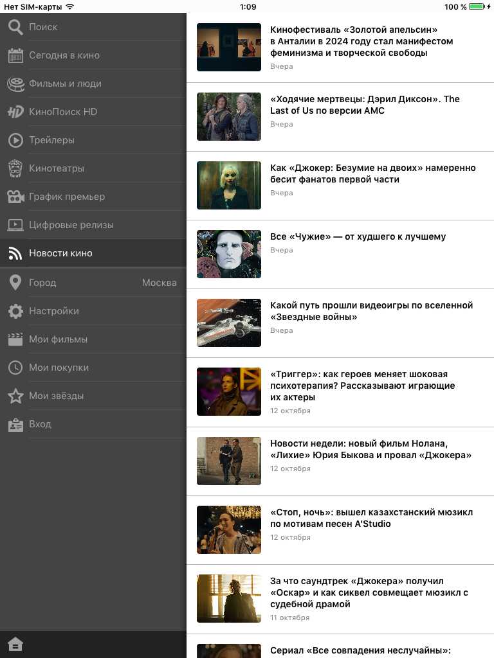Screen dimensions: 494x658
Task: Open the Поиск menu item
Action: 93,27
